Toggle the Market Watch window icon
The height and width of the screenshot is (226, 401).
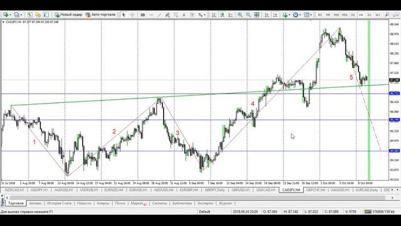(x=29, y=15)
